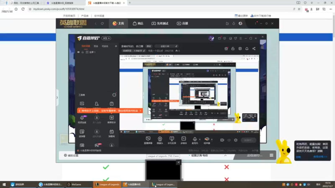Open the 弹幕秀 tool
The width and height of the screenshot is (335, 188).
(x=111, y=133)
